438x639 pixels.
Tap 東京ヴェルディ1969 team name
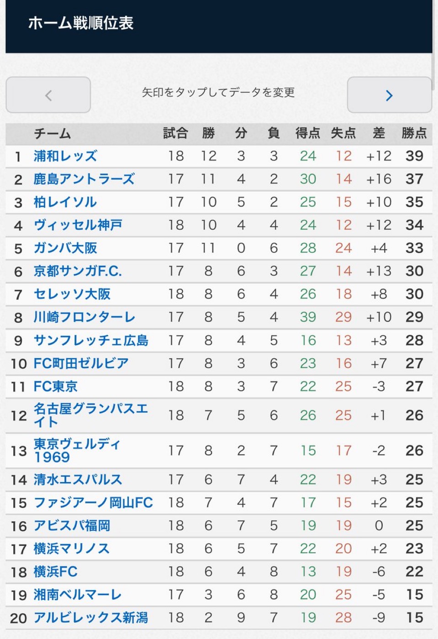point(77,450)
